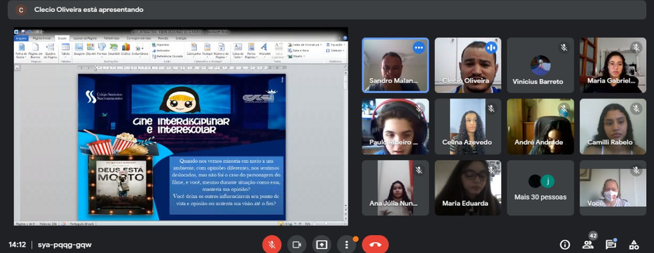Open the Instantâneo screenshot dropdown
The height and width of the screenshot is (253, 654).
point(139,49)
